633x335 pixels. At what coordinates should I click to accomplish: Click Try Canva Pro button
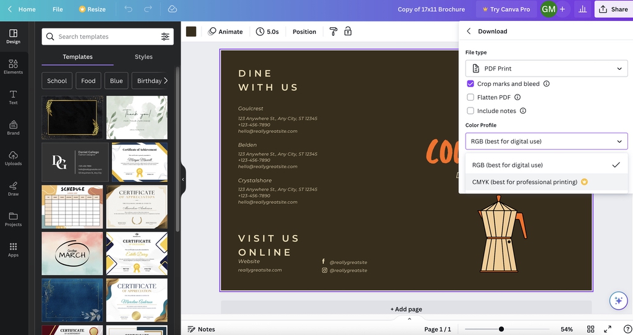pos(506,9)
